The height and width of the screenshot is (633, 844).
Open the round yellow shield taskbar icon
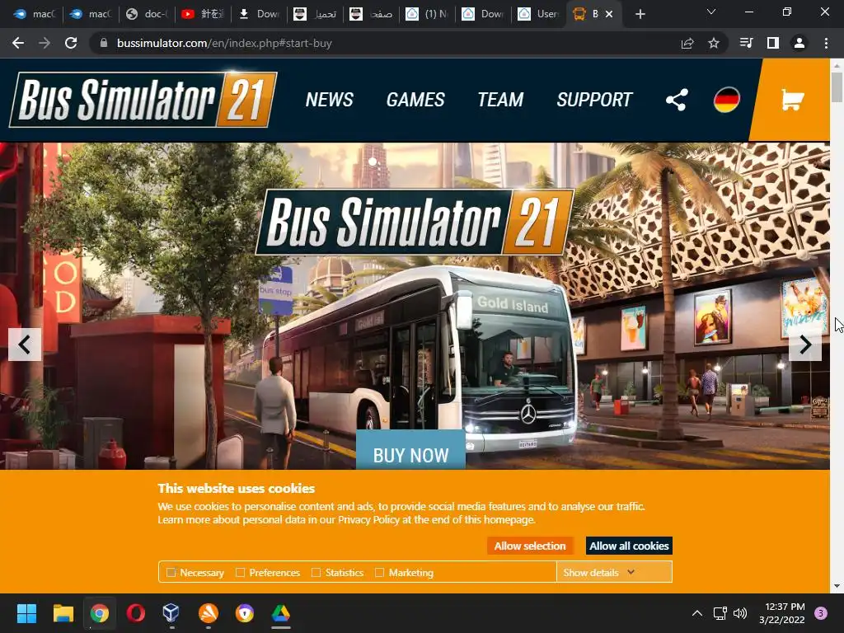244,613
